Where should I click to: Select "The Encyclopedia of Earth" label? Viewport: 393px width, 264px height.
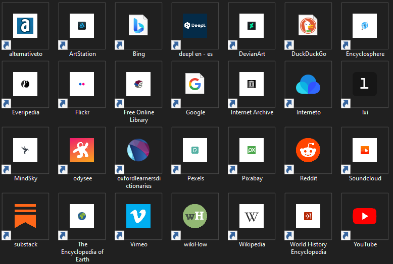pyautogui.click(x=82, y=252)
